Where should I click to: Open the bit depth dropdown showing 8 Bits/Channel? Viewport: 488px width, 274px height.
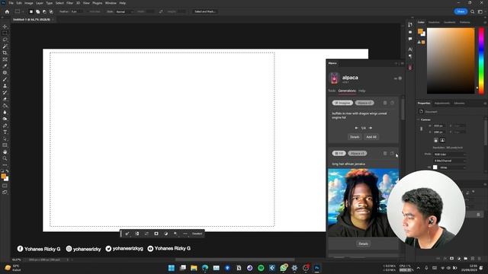coord(450,161)
